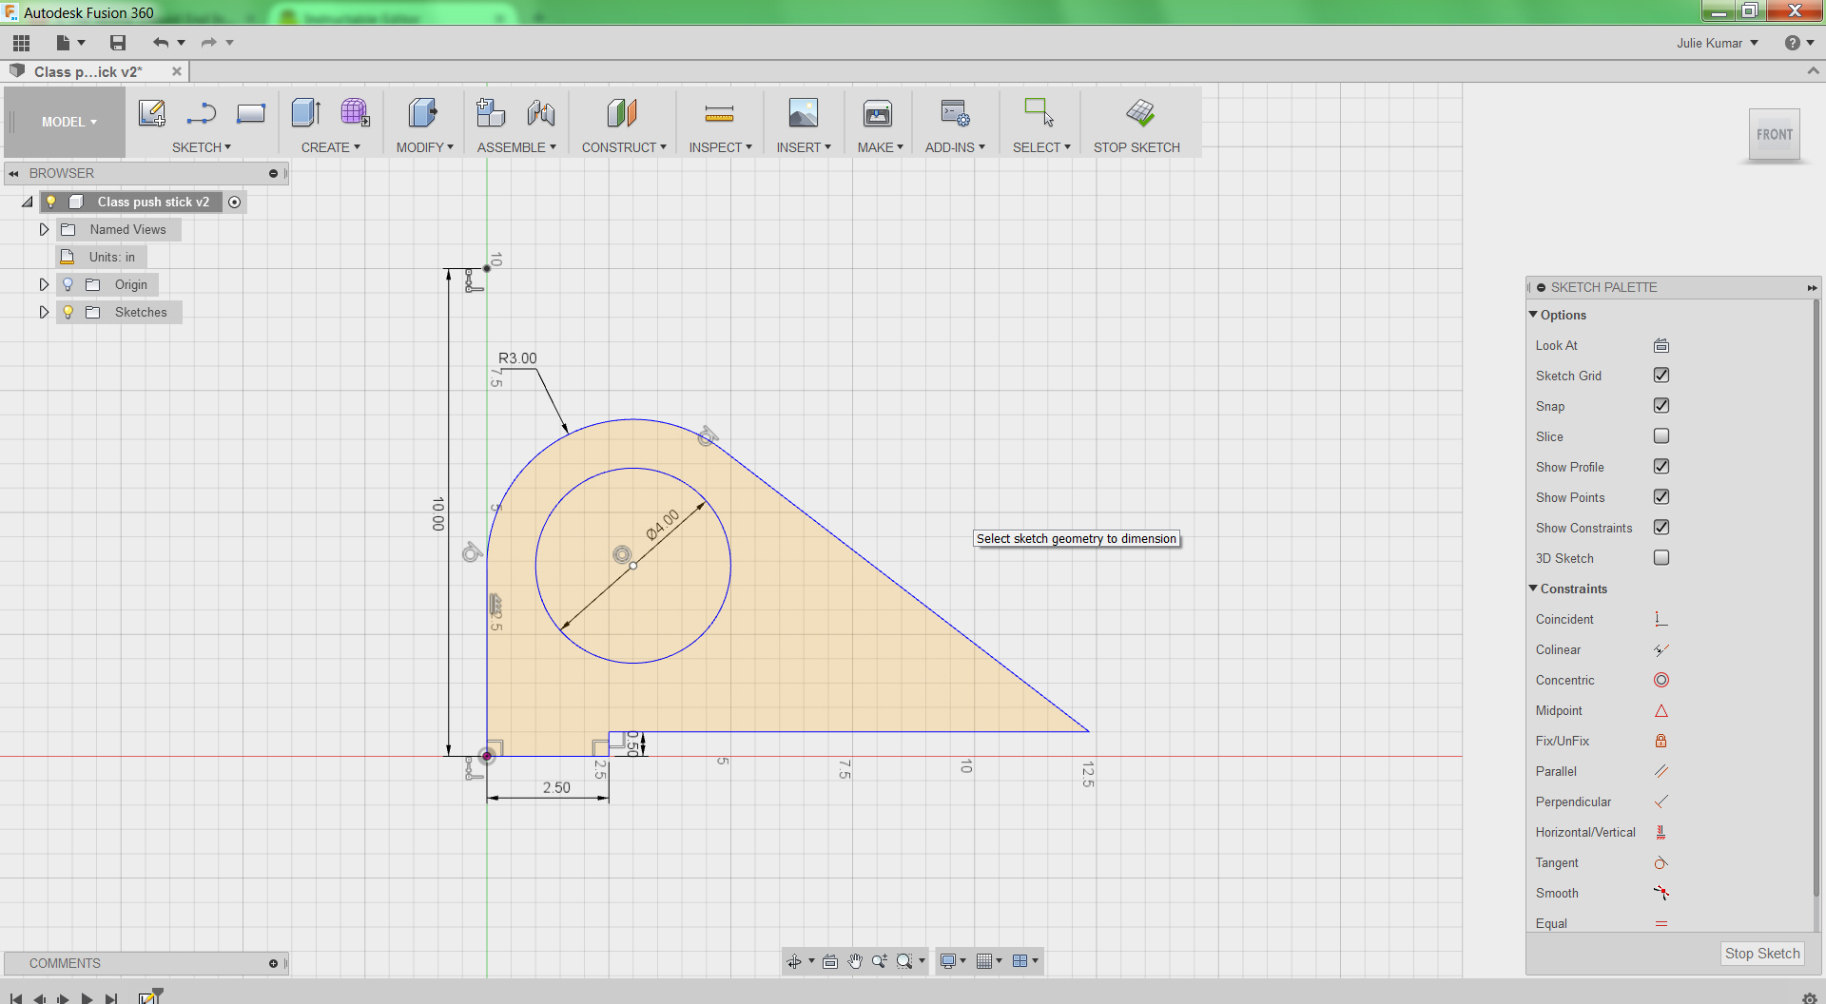Click the New Component icon
The image size is (1826, 1004).
[491, 113]
